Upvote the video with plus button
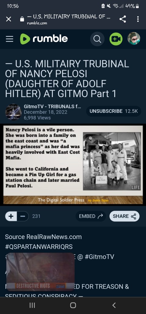The height and width of the screenshot is (314, 146). click(11, 216)
